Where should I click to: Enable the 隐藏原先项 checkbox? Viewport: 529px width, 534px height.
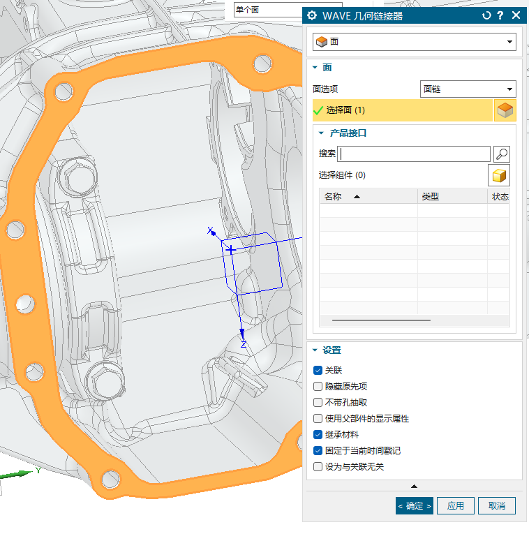point(318,386)
